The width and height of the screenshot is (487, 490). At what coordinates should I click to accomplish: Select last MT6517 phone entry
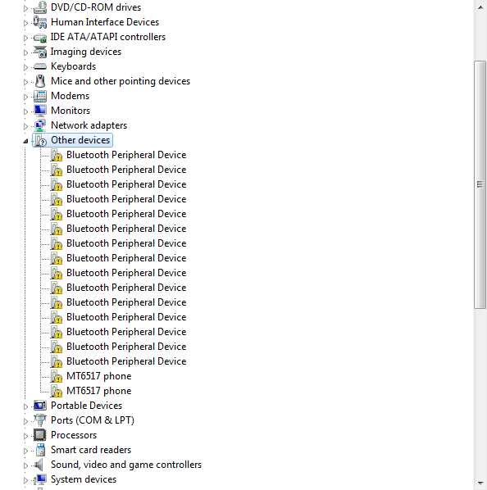[98, 391]
